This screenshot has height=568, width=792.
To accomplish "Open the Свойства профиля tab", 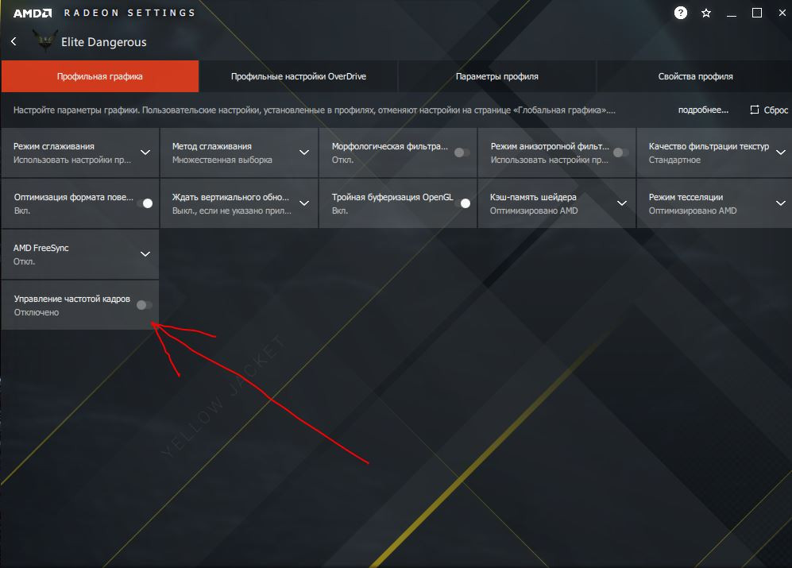I will pos(695,76).
